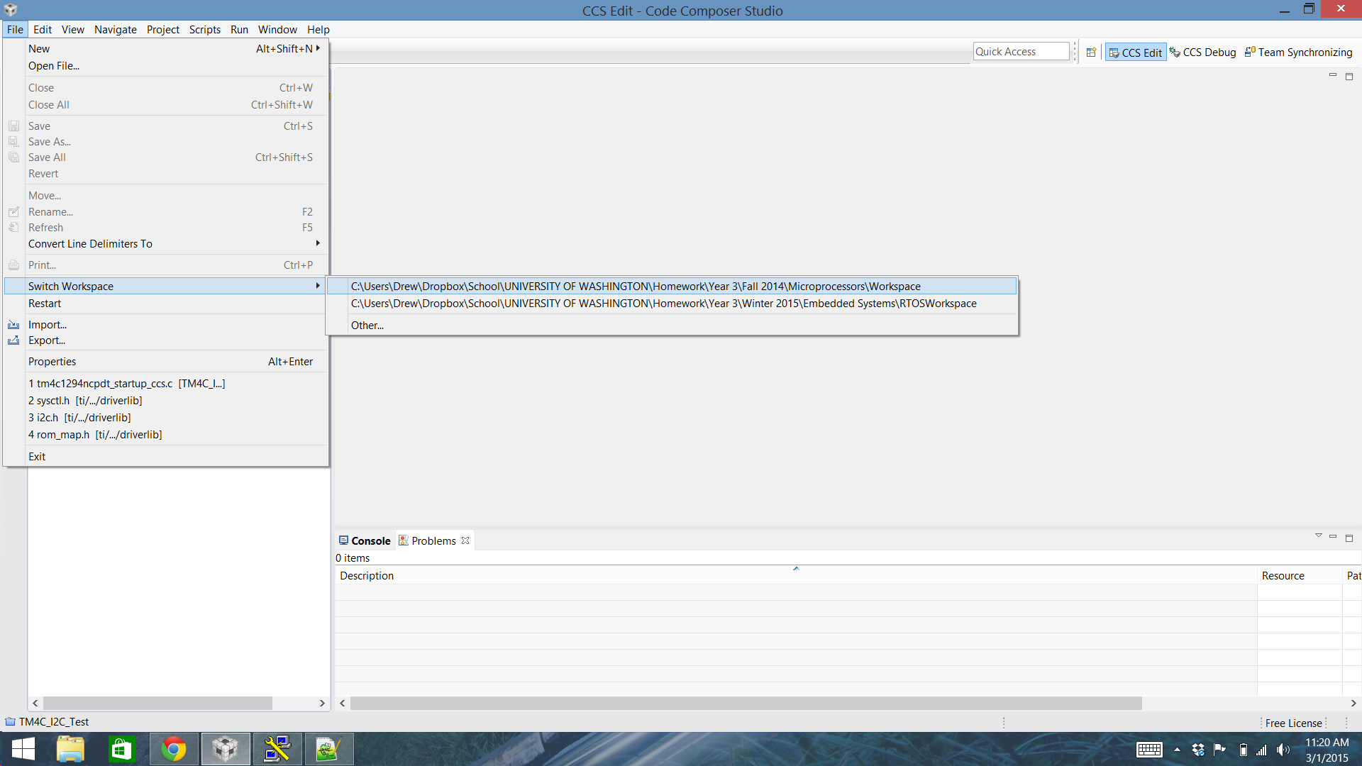
Task: Open the Edit menu
Action: 42,29
